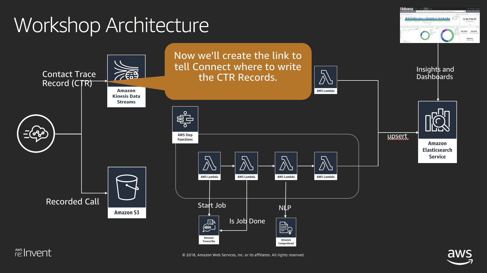Open the Amazon Transcribe icon

pos(209,230)
